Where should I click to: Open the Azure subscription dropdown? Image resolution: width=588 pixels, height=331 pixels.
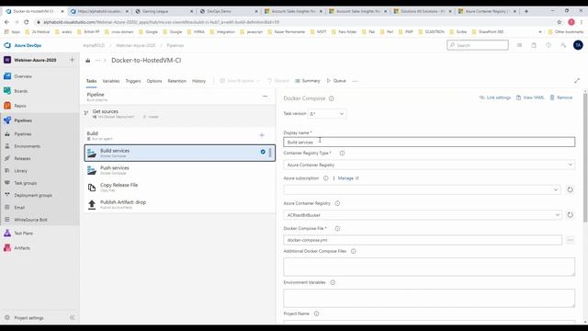pos(422,190)
